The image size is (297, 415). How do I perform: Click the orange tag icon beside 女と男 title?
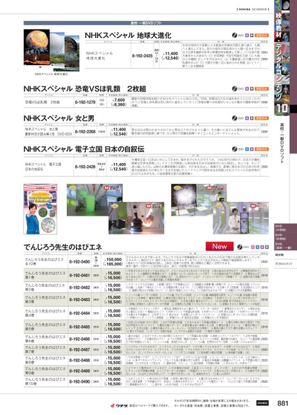(x=262, y=118)
